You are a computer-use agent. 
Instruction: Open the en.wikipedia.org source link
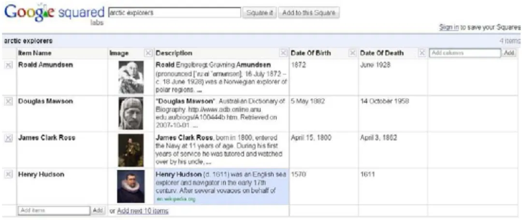click(176, 199)
